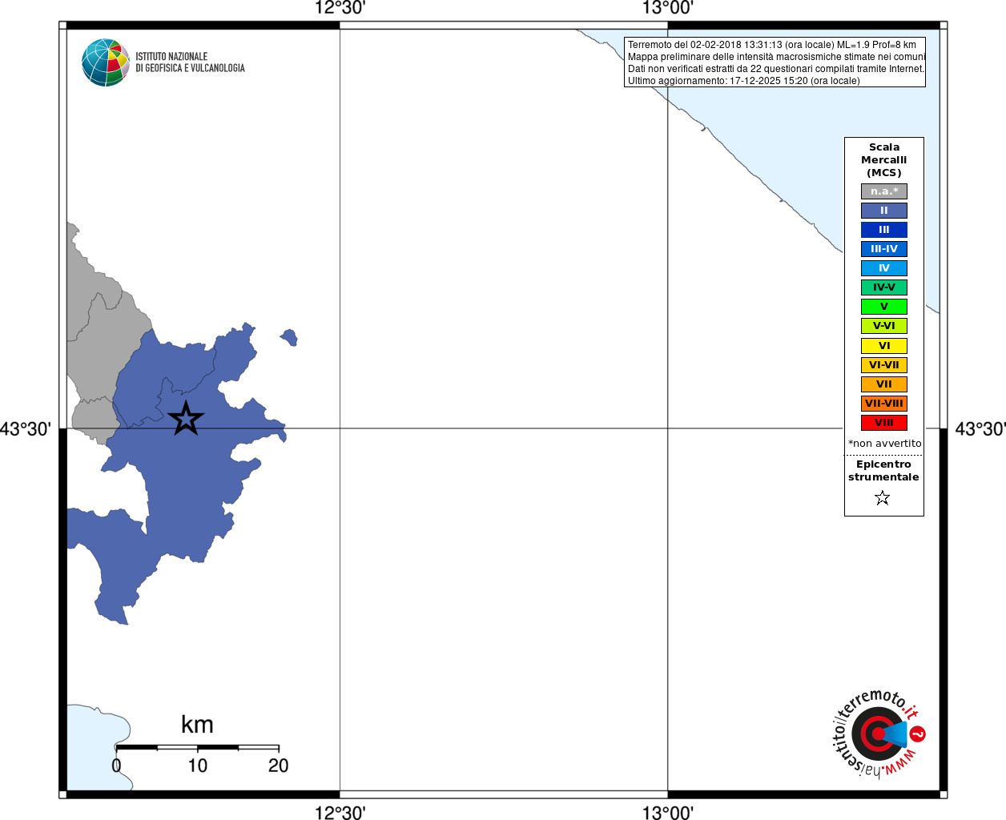Click the bottom 12°30' longitude label
Screen dimensions: 1006x820
click(340, 812)
